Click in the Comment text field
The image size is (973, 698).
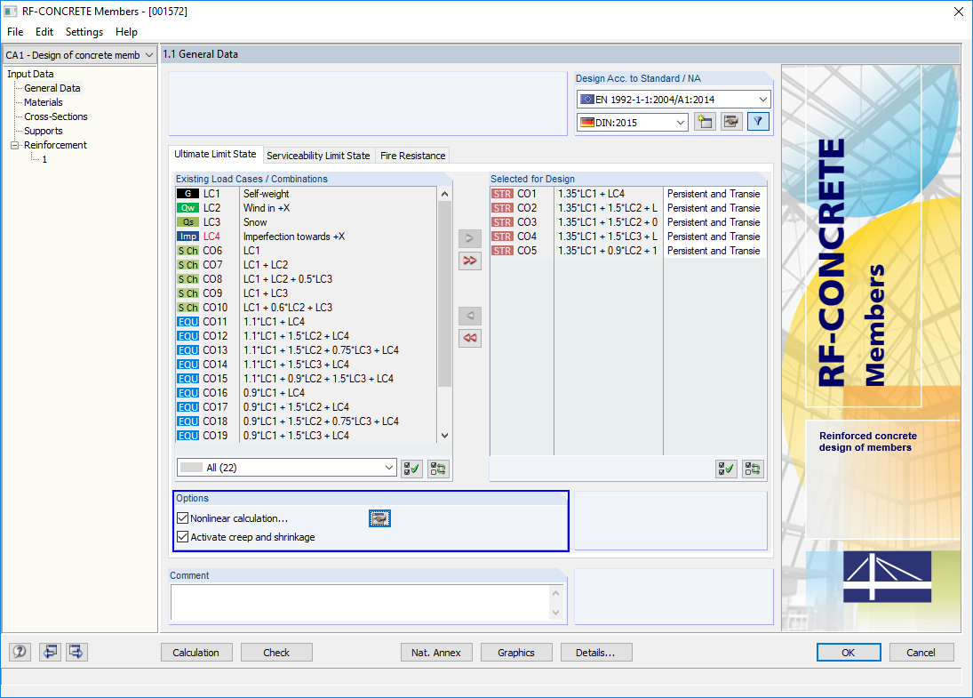(361, 602)
